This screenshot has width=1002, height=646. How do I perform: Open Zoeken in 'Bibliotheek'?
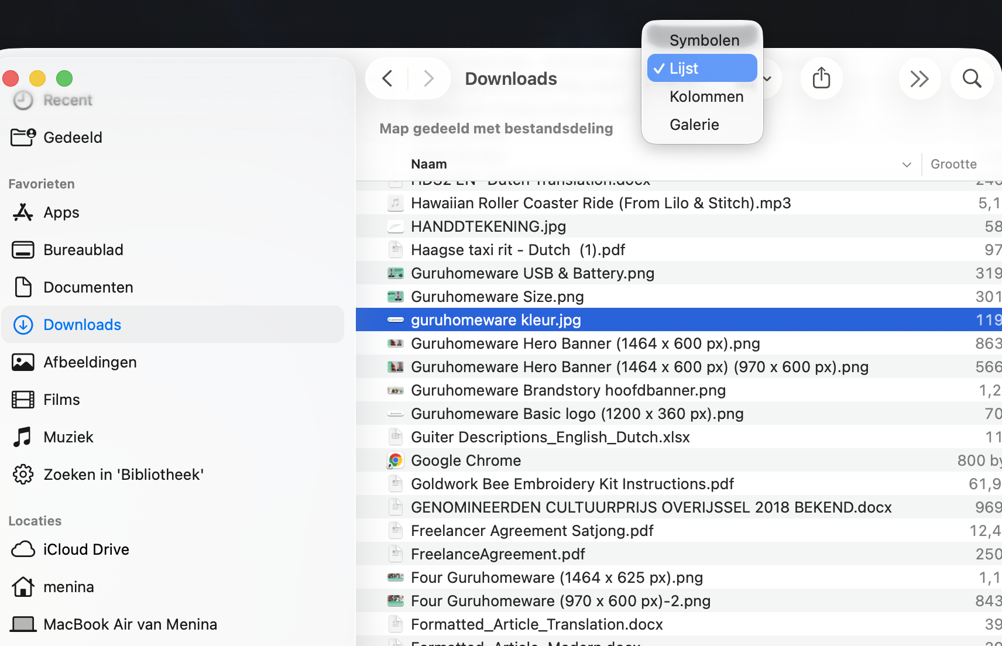coord(123,474)
